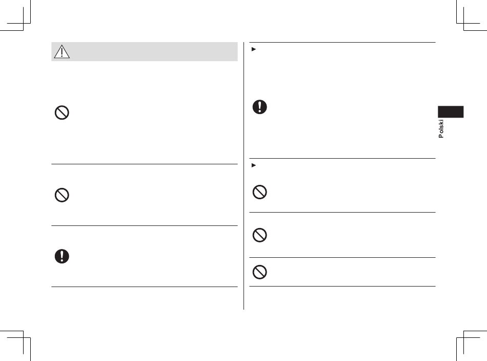
Task: Click the bottom-left crop mark
Action: click(15, 346)
